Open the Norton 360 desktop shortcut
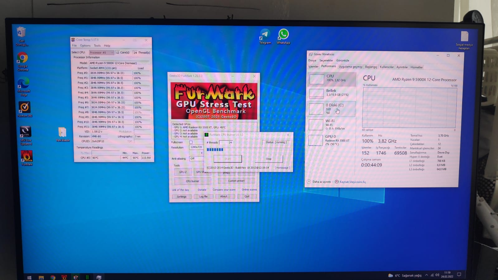The height and width of the screenshot is (280, 498). point(24,109)
